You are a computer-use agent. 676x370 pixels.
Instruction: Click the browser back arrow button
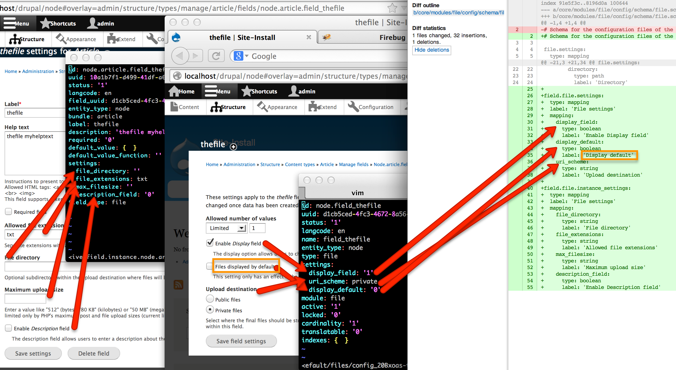180,56
